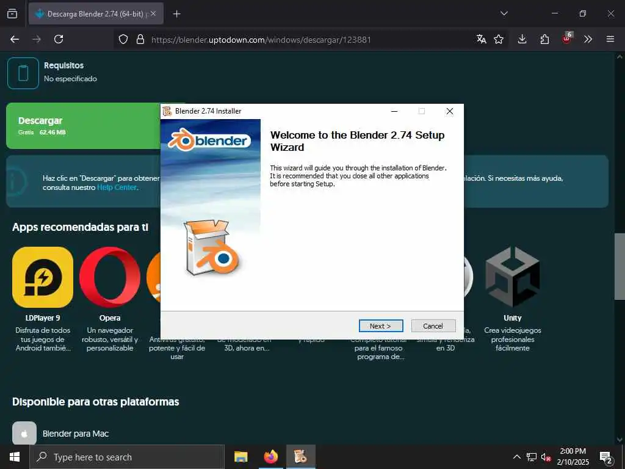625x469 pixels.
Task: Click the network tray icon
Action: pos(532,457)
